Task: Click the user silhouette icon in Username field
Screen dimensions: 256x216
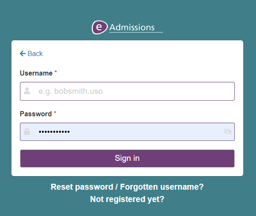Action: pyautogui.click(x=27, y=91)
